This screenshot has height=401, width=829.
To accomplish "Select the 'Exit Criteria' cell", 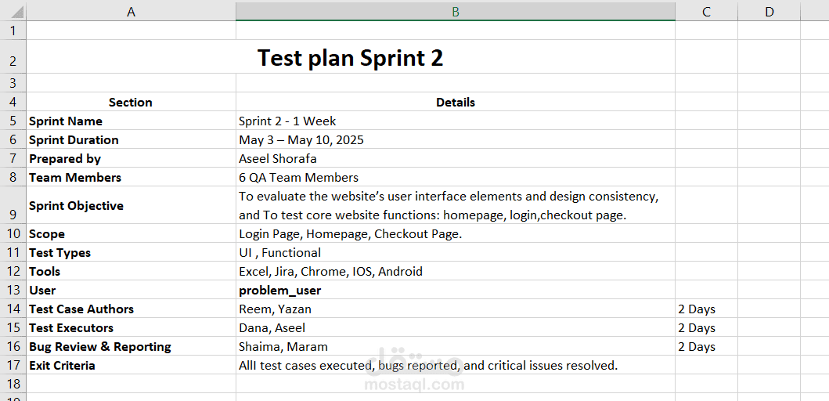I will tap(131, 365).
